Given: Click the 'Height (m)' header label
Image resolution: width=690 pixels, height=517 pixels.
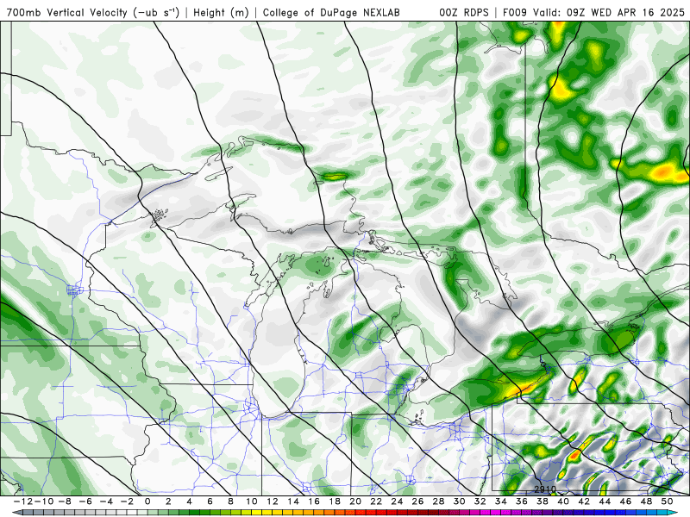Looking at the screenshot, I should click(x=221, y=12).
